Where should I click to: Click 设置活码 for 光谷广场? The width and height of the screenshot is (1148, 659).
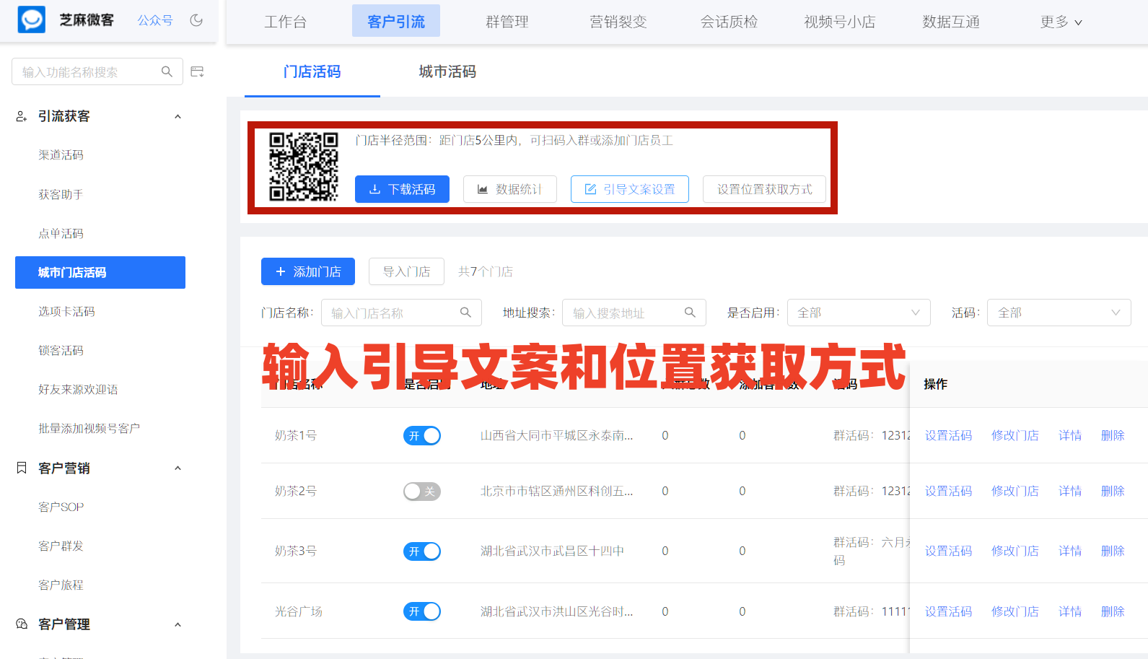[x=948, y=611]
